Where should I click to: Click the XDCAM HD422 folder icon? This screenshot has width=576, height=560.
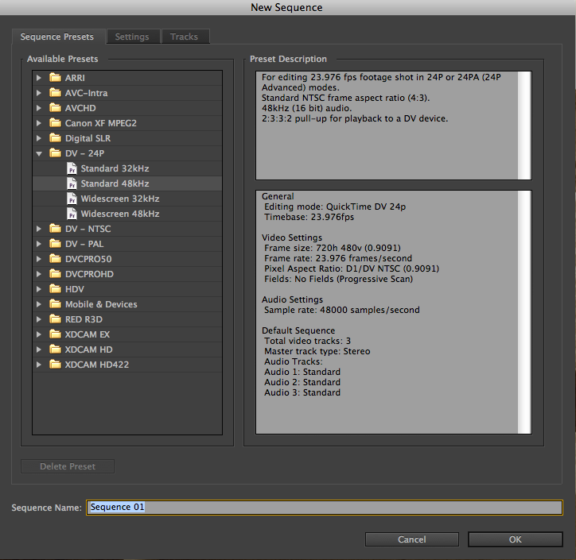[x=55, y=365]
